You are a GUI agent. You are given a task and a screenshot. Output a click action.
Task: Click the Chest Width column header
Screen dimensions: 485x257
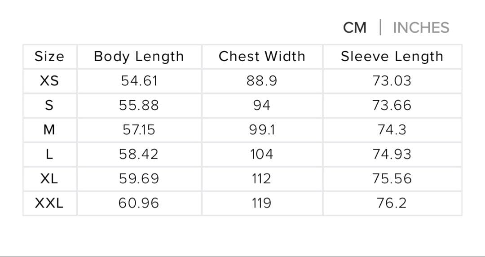click(262, 57)
